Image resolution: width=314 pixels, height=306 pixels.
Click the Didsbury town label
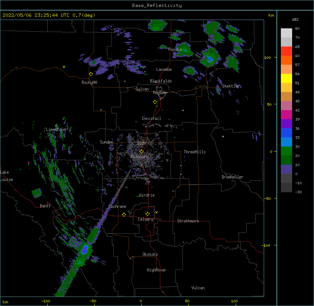tap(140, 157)
